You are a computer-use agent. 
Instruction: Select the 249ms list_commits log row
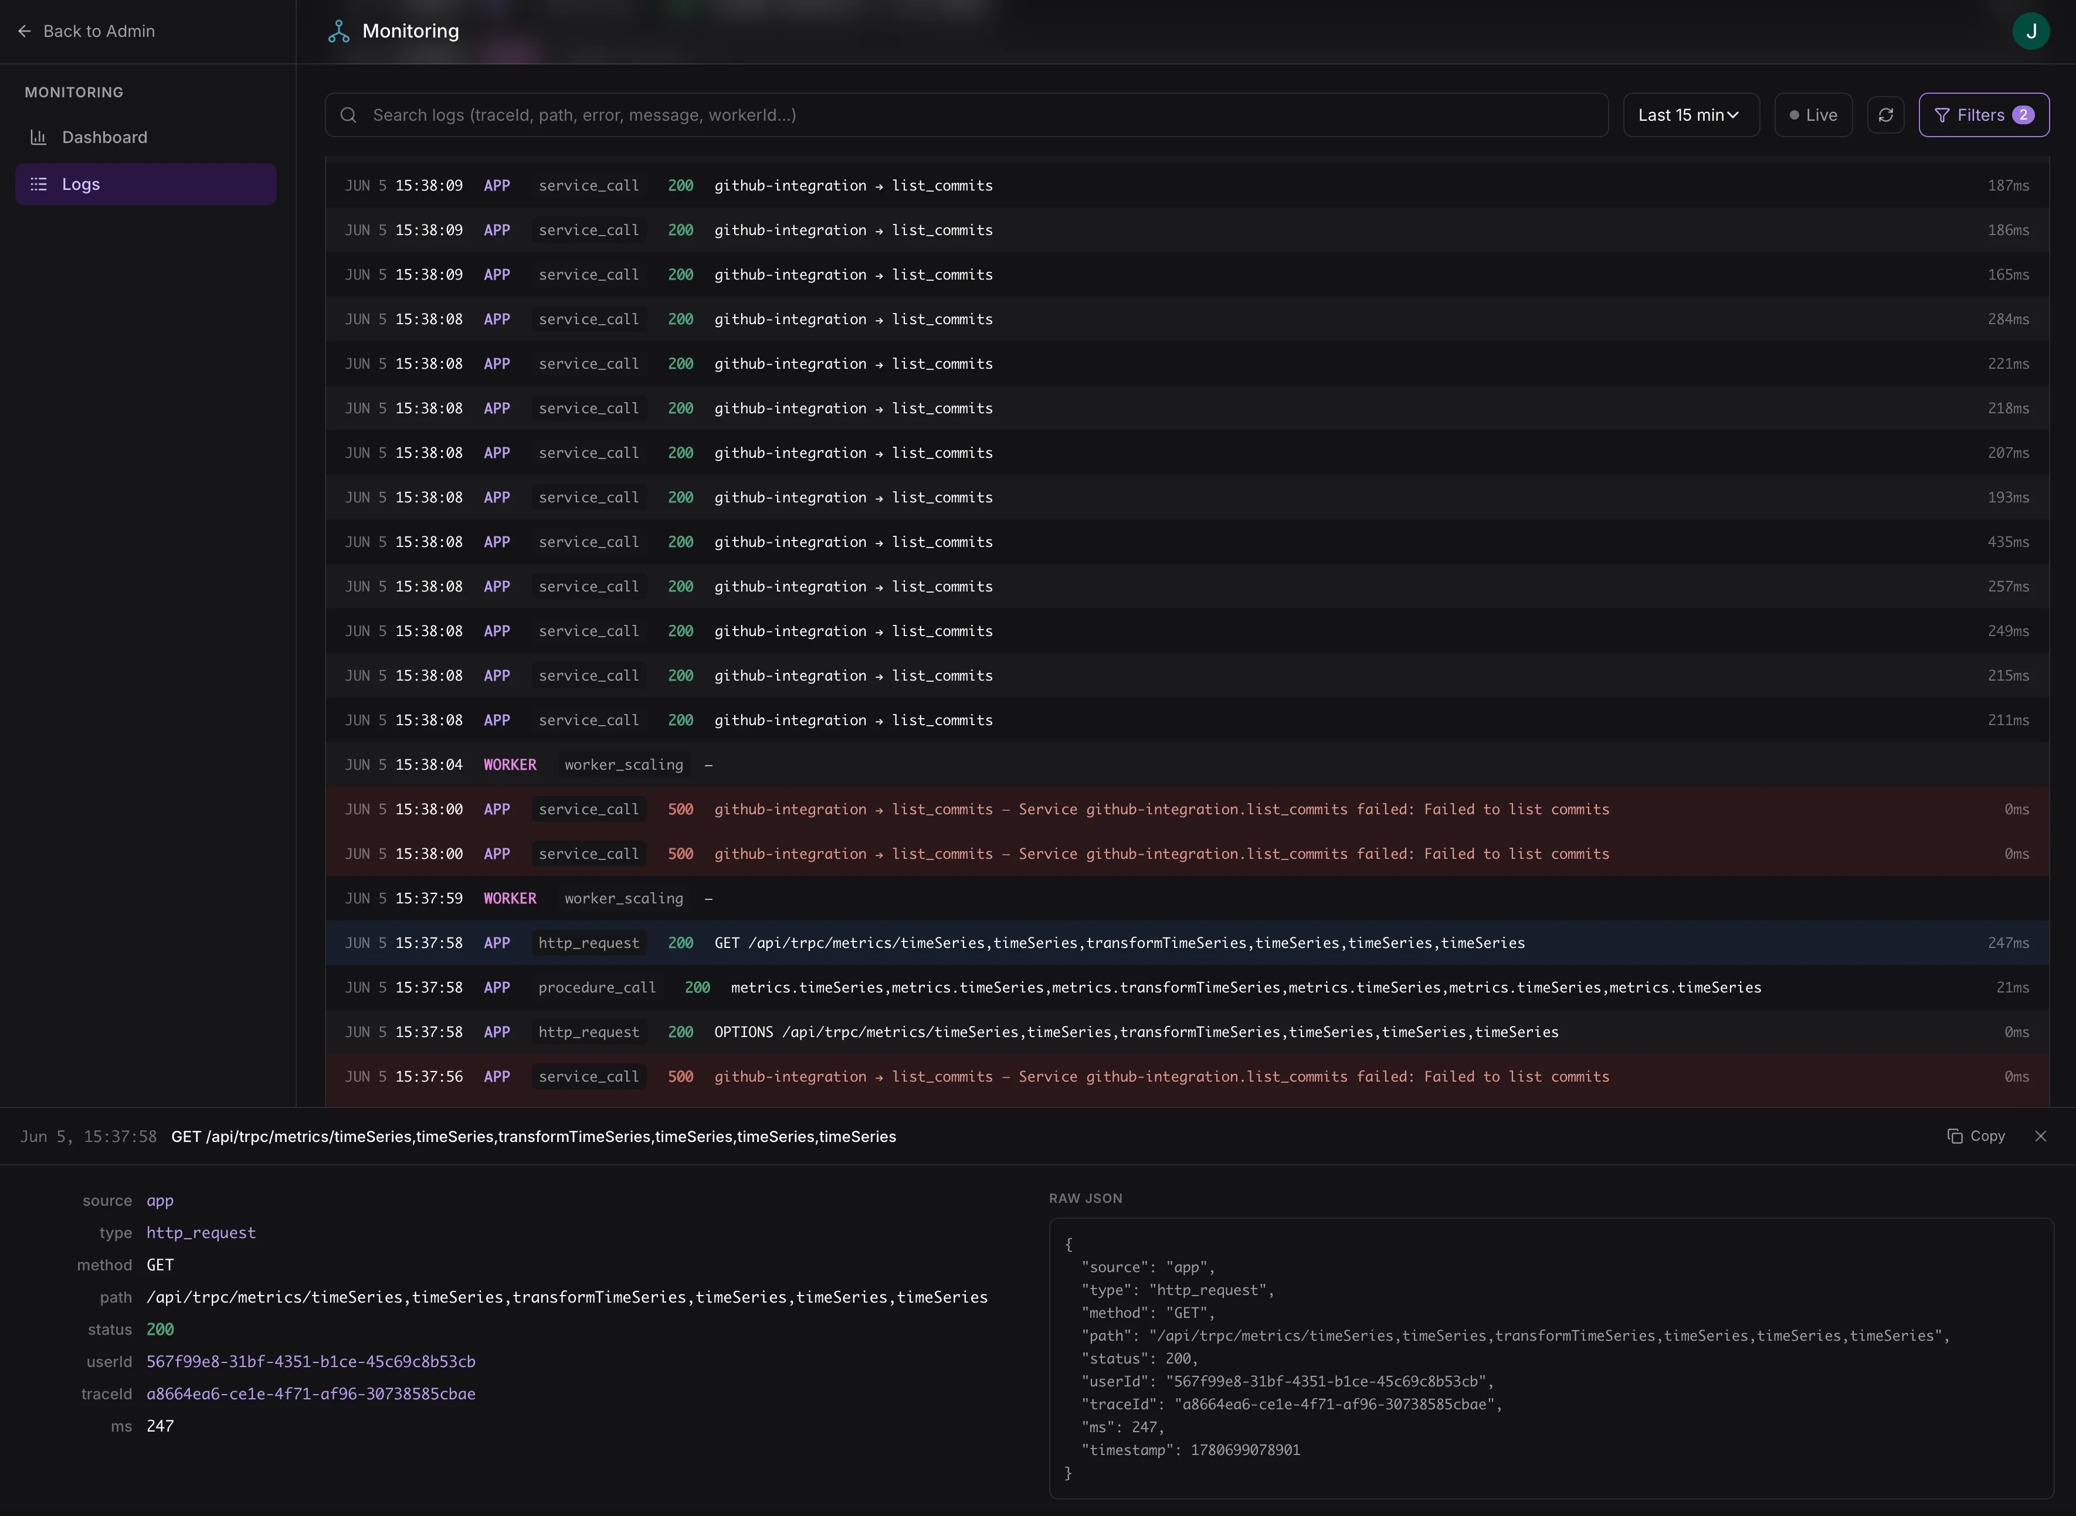[x=1187, y=631]
